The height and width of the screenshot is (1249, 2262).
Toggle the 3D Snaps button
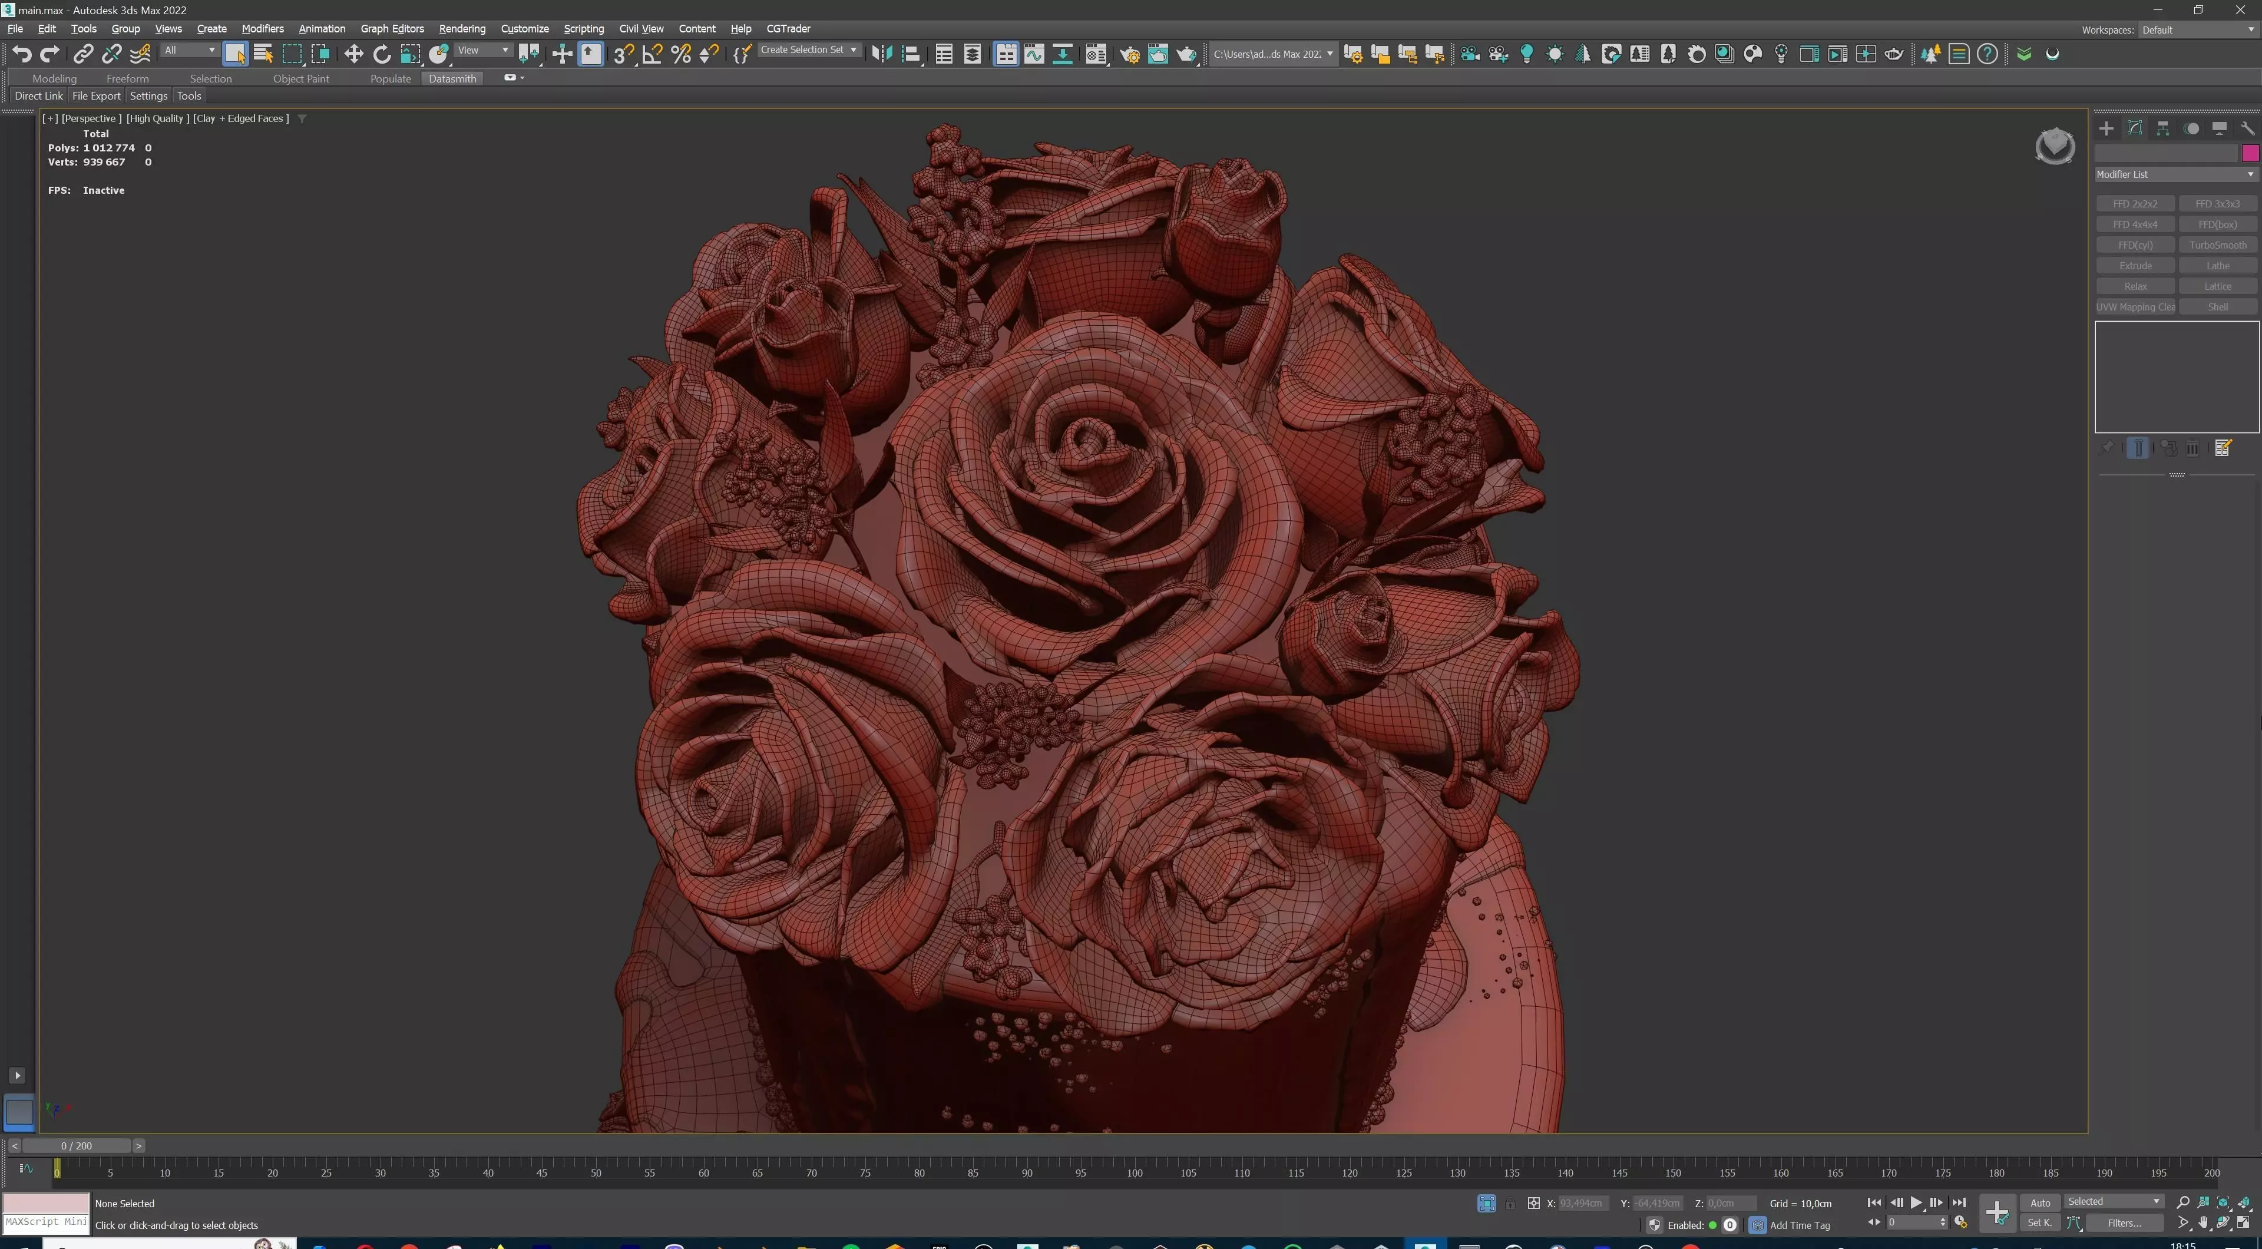(x=623, y=54)
